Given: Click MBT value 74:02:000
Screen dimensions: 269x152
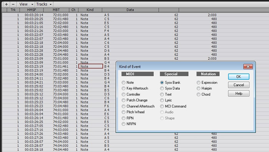Looking at the screenshot, I should click(x=60, y=122).
